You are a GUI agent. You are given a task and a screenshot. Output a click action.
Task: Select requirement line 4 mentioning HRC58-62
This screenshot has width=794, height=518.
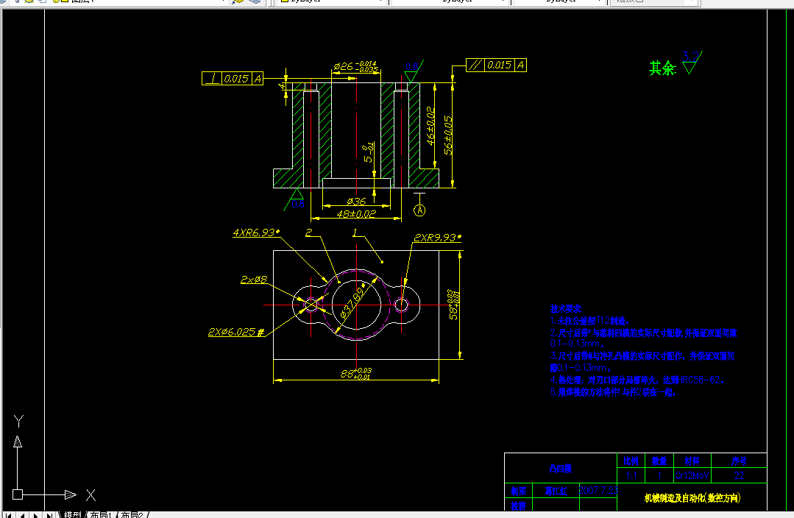click(x=637, y=380)
